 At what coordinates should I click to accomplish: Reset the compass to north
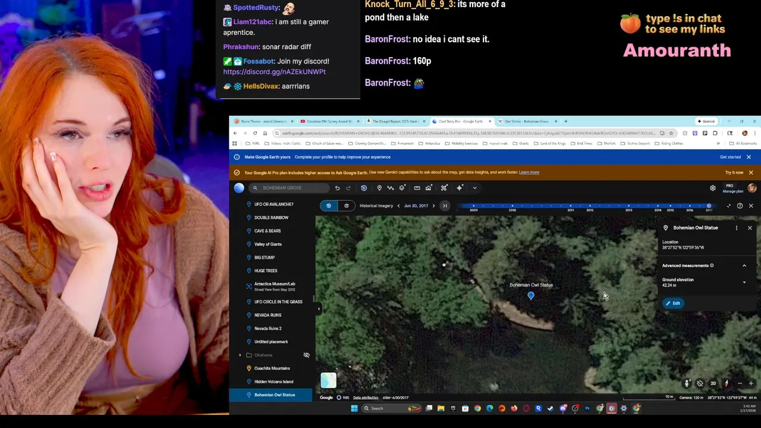coord(726,383)
